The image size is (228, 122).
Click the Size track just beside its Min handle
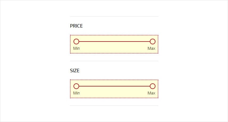(81, 86)
